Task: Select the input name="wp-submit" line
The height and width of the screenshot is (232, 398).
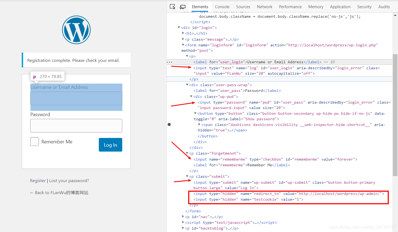Action: coord(284,185)
